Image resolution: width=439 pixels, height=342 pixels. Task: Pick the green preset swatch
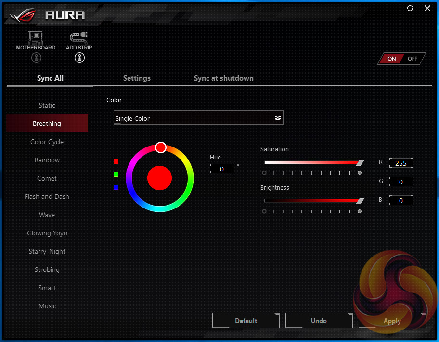coord(116,174)
